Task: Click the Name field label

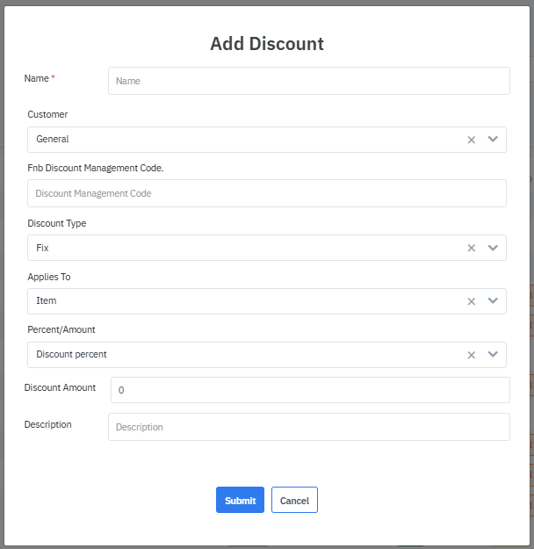Action: [x=37, y=79]
